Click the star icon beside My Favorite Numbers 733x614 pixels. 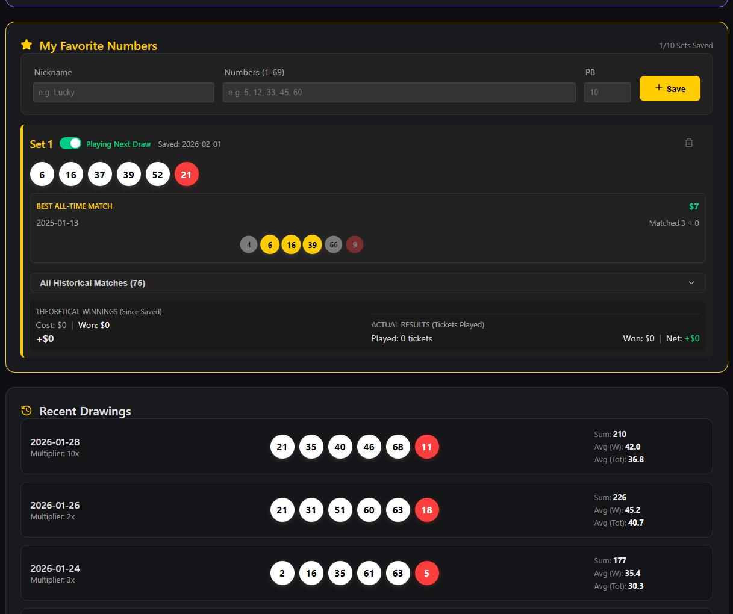pos(26,45)
